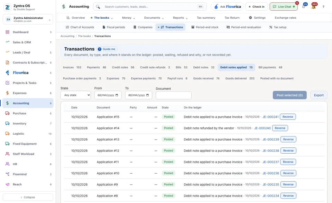The height and width of the screenshot is (203, 332).
Task: Reverse journal entry JE-000240
Action: [x=280, y=128]
